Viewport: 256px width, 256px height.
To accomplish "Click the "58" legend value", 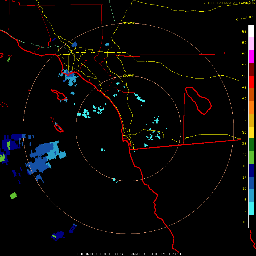I will (x=244, y=54).
